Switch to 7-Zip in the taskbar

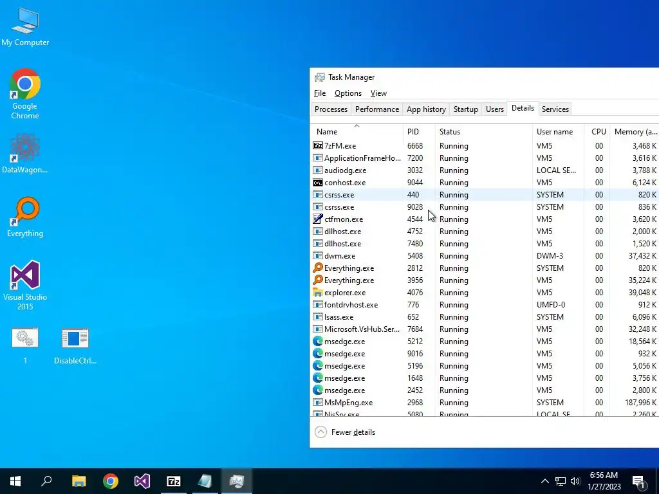point(174,481)
